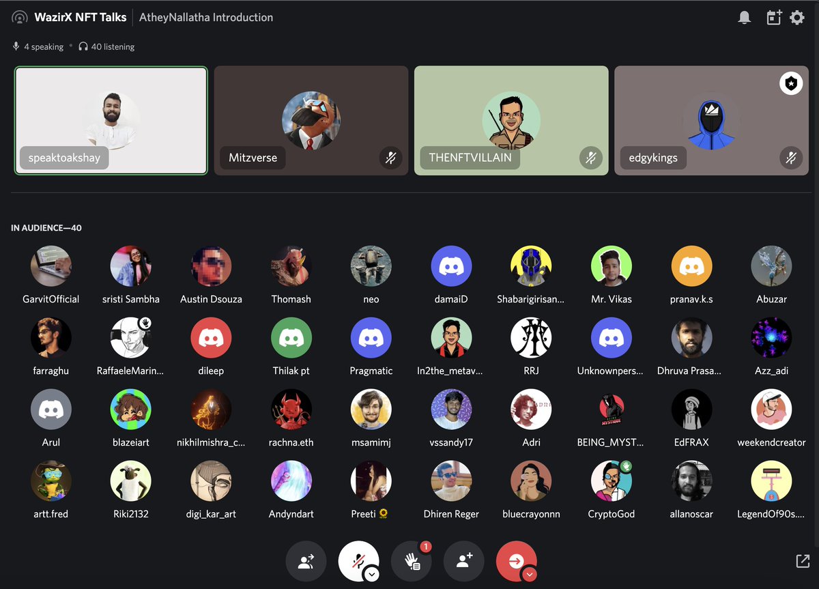Click Andyndart's avatar
Screen dimensions: 819x589
click(x=291, y=481)
